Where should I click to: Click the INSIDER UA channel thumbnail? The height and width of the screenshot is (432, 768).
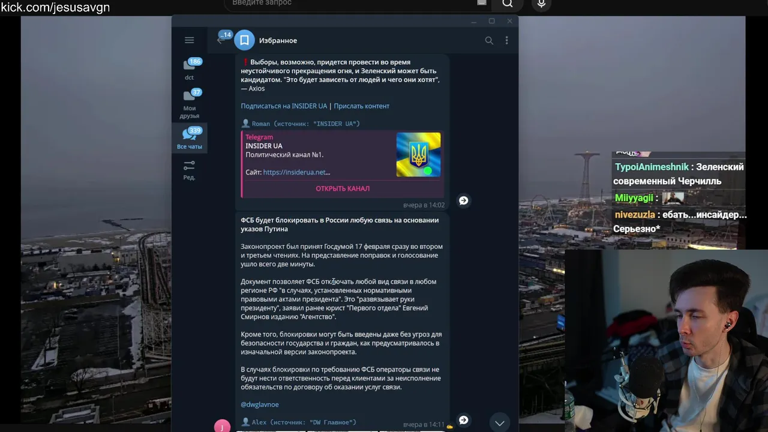click(x=418, y=155)
